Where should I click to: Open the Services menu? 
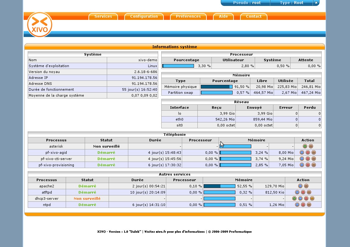(x=103, y=16)
